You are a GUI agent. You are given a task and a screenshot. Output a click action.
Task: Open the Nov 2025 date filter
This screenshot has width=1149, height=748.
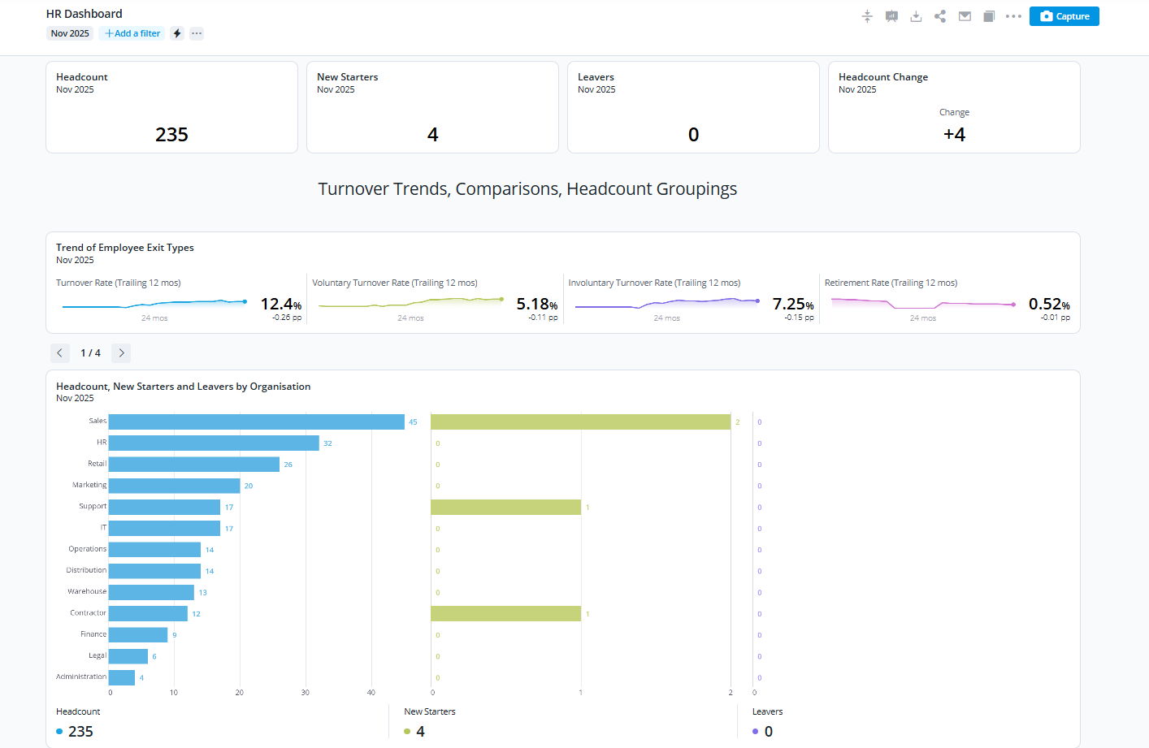pos(69,32)
